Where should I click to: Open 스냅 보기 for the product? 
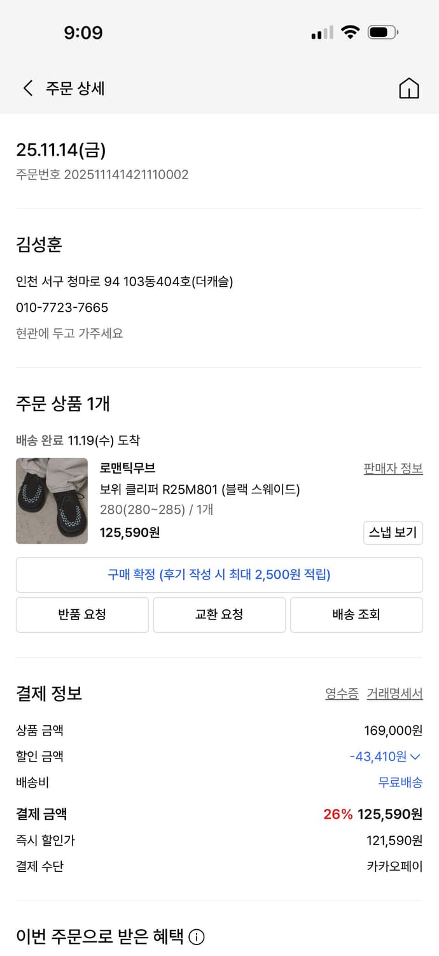(393, 533)
